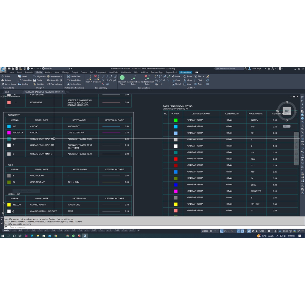Click Delete Elevation Point tool

click(147, 80)
